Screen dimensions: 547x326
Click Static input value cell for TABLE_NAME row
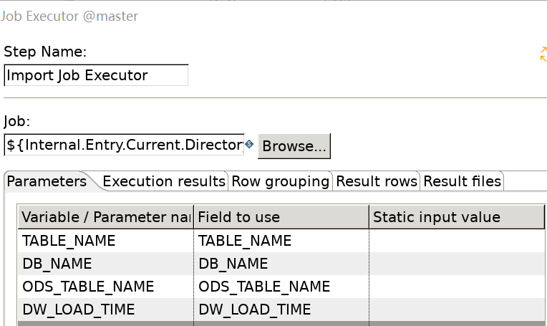[x=457, y=241]
